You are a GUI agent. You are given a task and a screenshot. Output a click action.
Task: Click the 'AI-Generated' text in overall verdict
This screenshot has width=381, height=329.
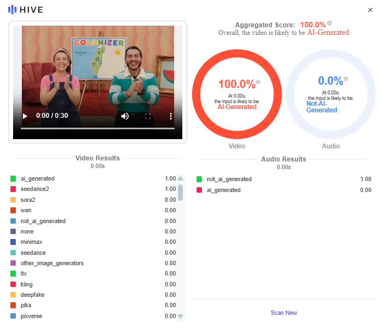pos(328,33)
